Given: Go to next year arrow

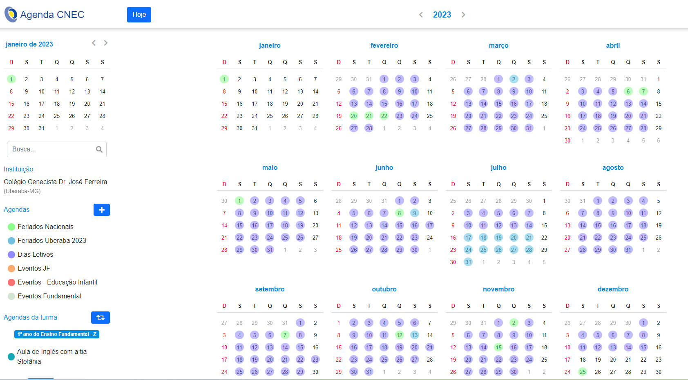Looking at the screenshot, I should (463, 15).
